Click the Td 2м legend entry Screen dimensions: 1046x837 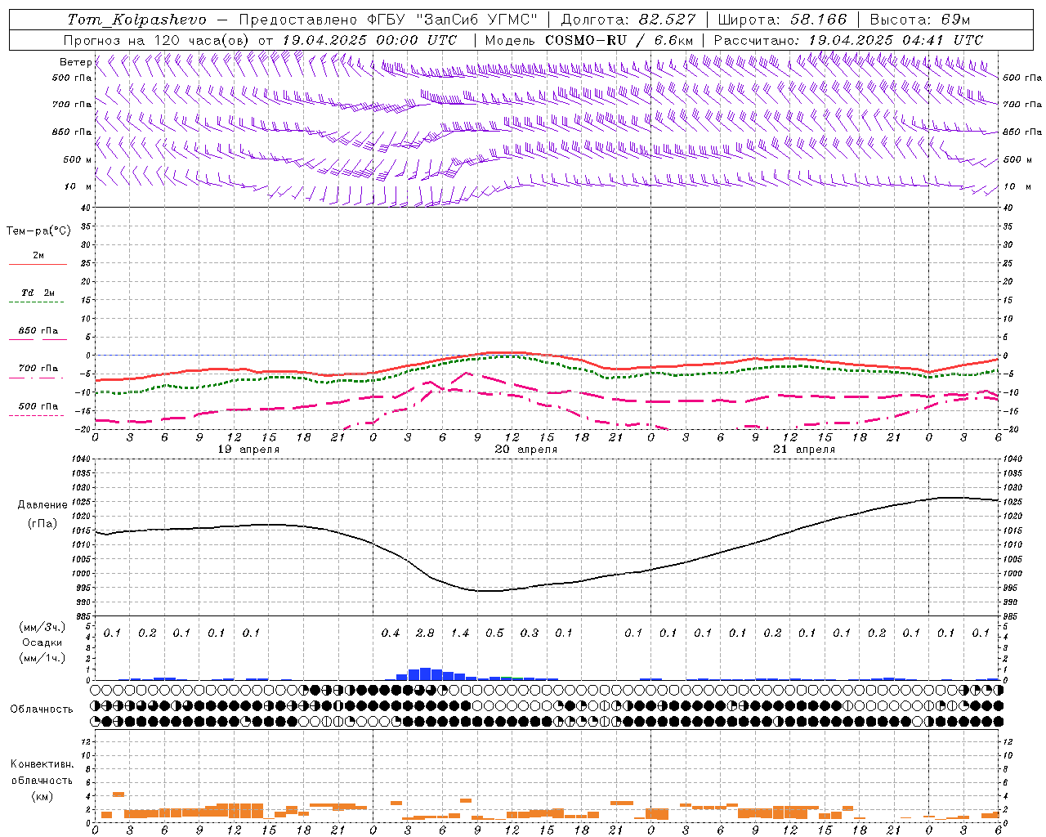[38, 293]
